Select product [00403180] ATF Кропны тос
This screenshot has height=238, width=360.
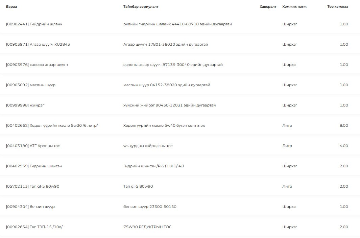click(x=33, y=146)
